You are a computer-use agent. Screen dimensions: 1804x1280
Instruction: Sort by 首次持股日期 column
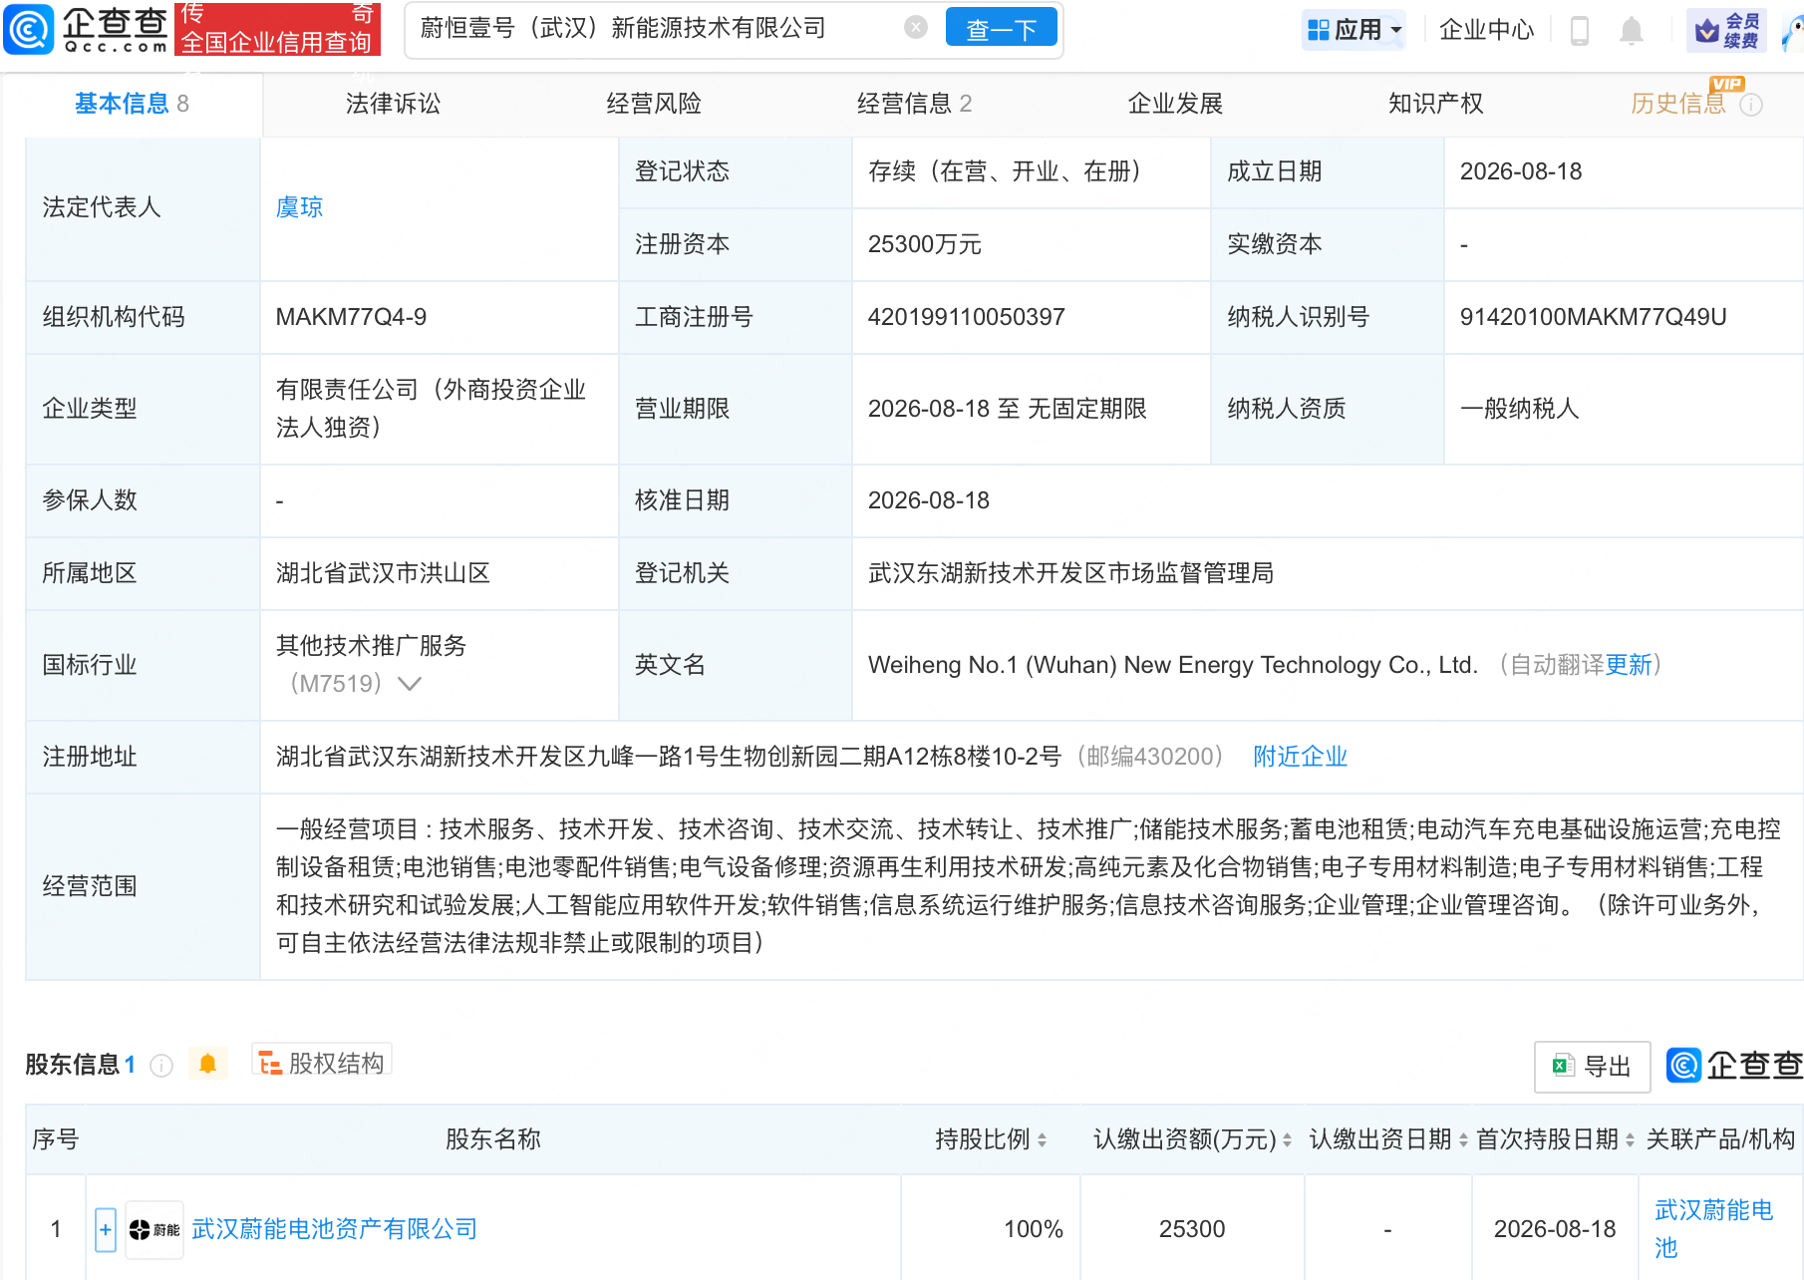click(x=1630, y=1139)
